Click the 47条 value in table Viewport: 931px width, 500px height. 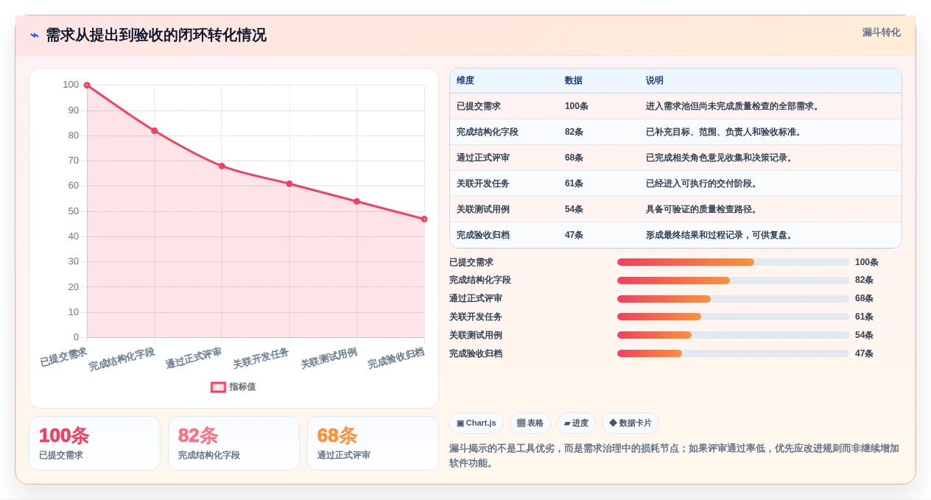point(575,235)
